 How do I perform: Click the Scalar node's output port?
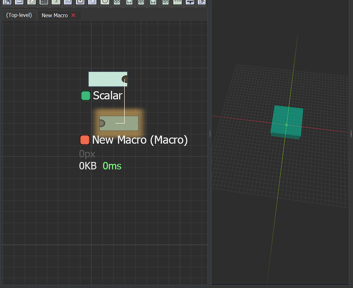(124, 79)
